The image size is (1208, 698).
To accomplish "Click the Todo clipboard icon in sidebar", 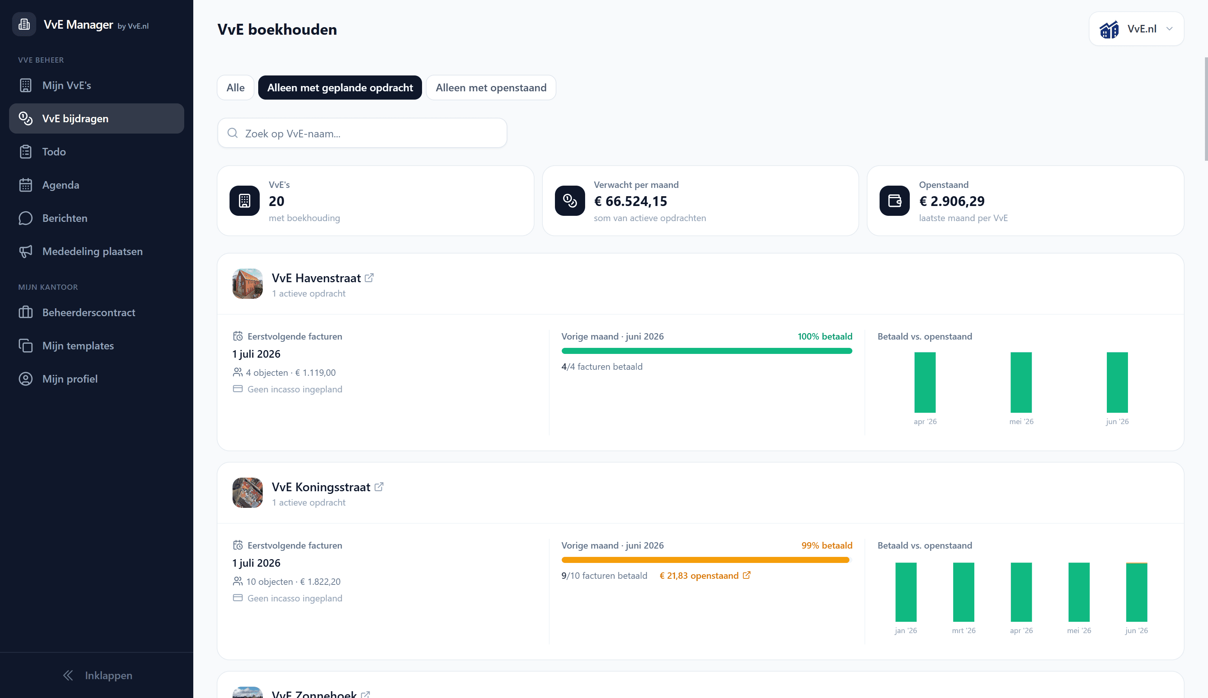I will coord(25,152).
